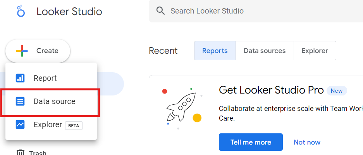363x155 pixels.
Task: Click the Tell me more button
Action: coord(251,142)
